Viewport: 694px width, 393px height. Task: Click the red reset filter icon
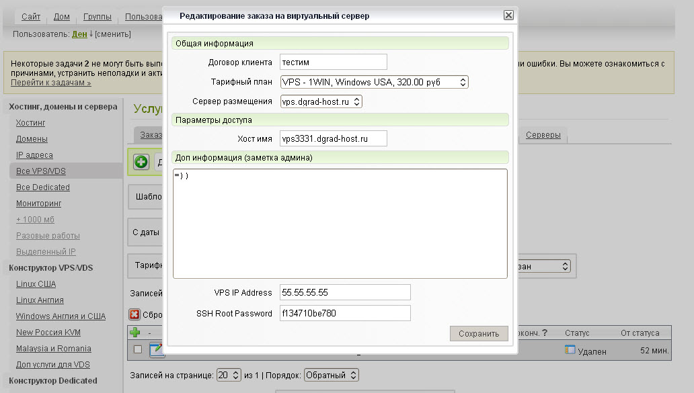[x=134, y=314]
